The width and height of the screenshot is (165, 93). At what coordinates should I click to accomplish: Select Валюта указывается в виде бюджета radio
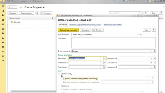tap(62, 89)
